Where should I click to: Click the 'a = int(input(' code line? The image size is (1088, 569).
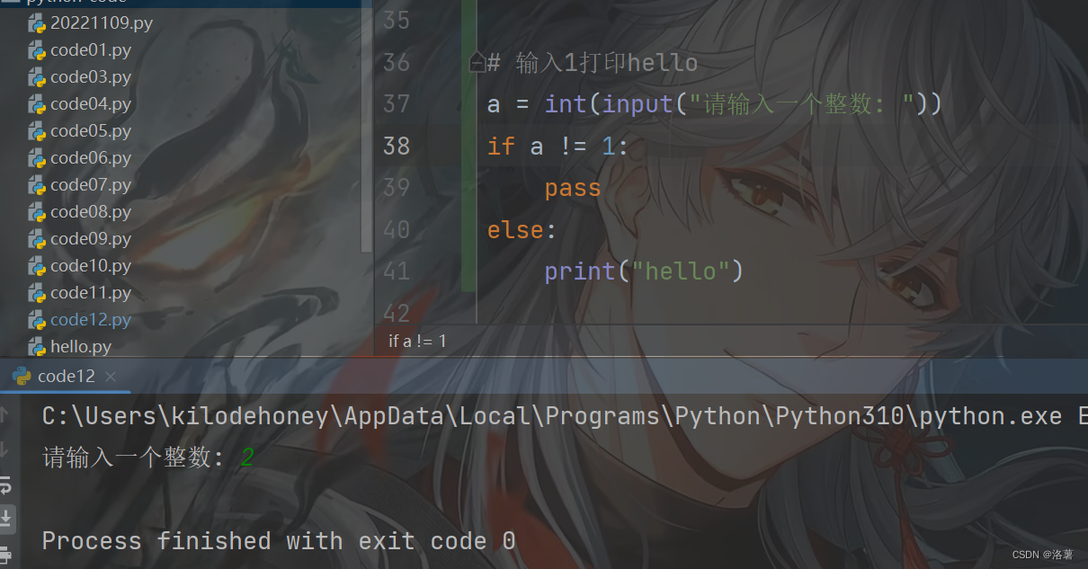714,104
